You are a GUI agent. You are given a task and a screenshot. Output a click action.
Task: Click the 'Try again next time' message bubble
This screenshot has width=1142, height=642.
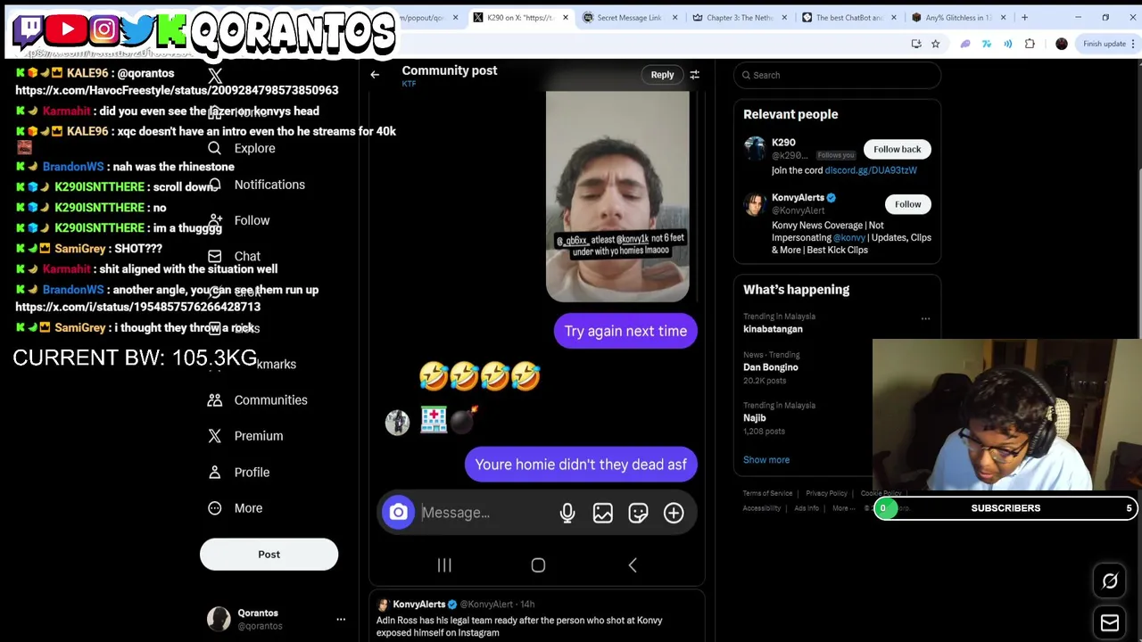(x=625, y=331)
